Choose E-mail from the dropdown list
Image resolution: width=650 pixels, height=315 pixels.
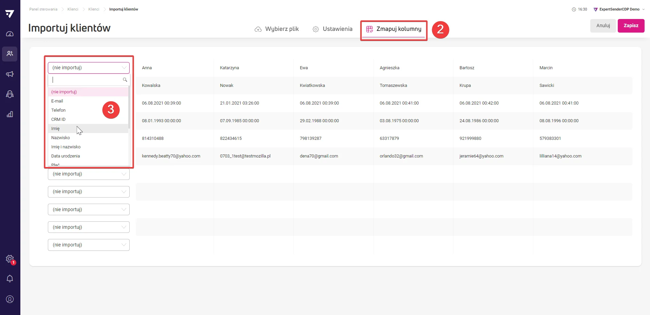click(x=57, y=101)
